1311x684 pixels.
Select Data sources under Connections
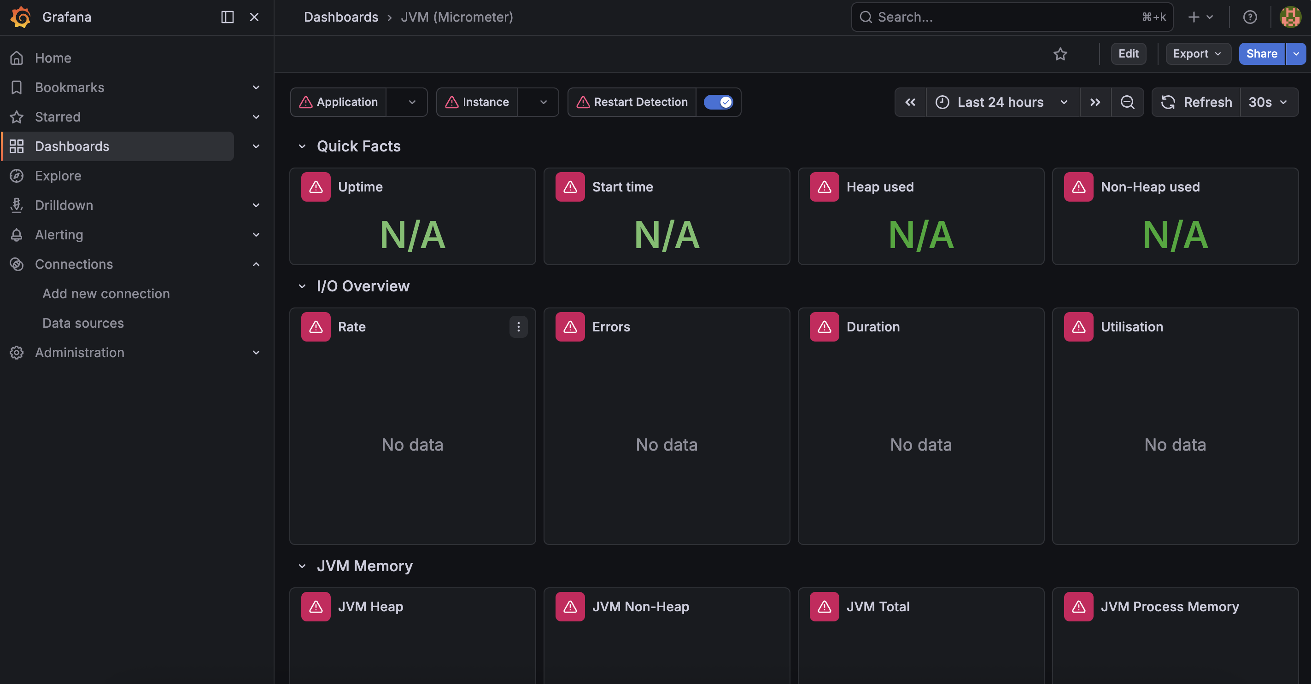[83, 324]
